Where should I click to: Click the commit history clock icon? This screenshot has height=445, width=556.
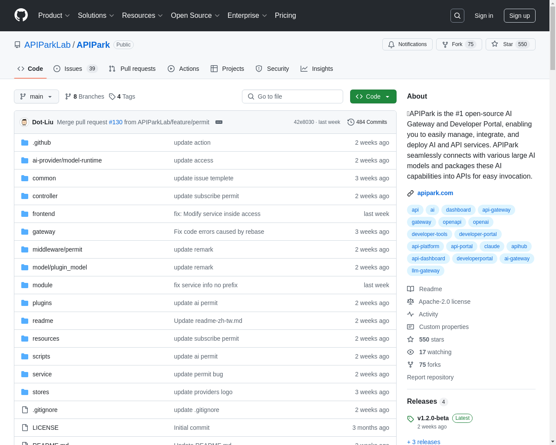351,122
